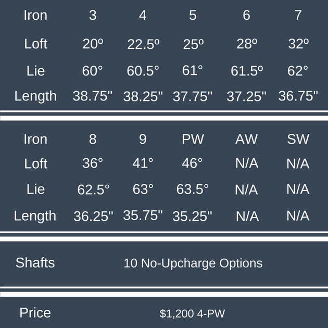Click the 35.25" length value

point(193,216)
